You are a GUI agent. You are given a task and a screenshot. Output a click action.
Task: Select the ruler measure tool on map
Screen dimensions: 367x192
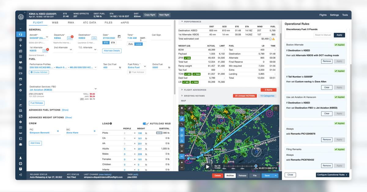click(x=190, y=108)
